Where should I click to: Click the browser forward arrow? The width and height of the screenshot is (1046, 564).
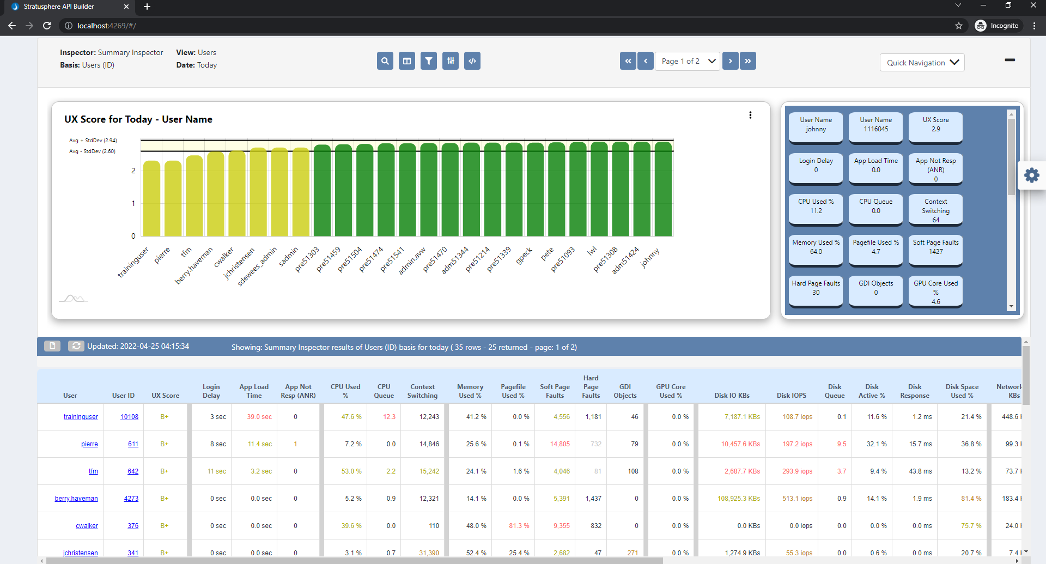[x=29, y=26]
